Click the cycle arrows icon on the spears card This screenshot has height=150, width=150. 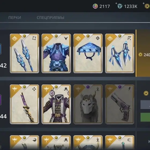pyautogui.click(x=34, y=38)
